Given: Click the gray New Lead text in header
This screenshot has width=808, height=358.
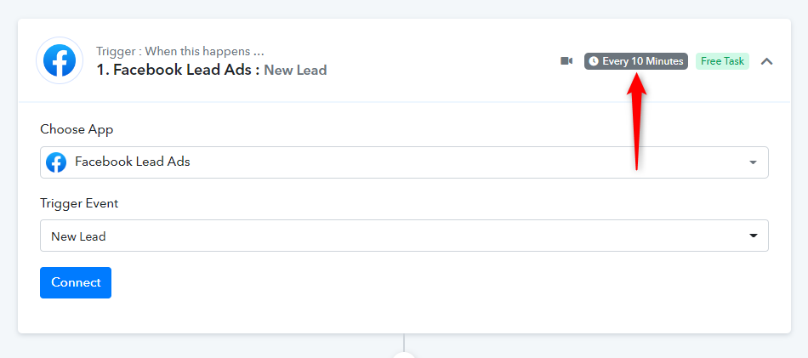Looking at the screenshot, I should click(295, 70).
